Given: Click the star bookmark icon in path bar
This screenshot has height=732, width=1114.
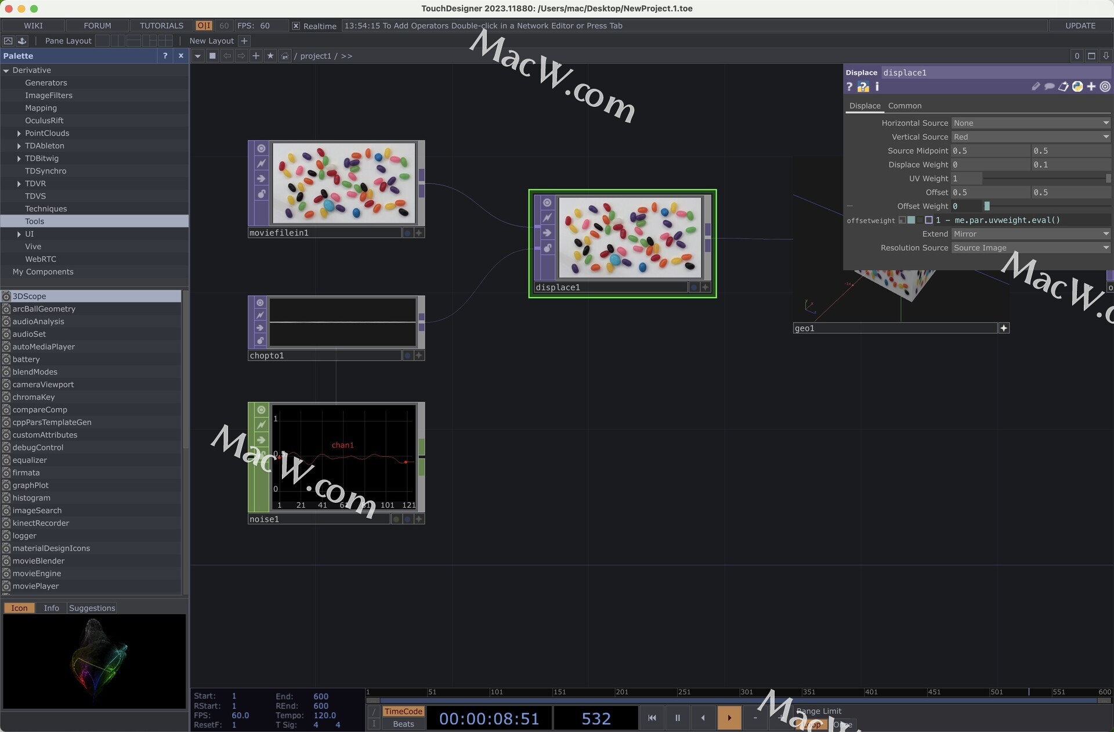Looking at the screenshot, I should (270, 56).
